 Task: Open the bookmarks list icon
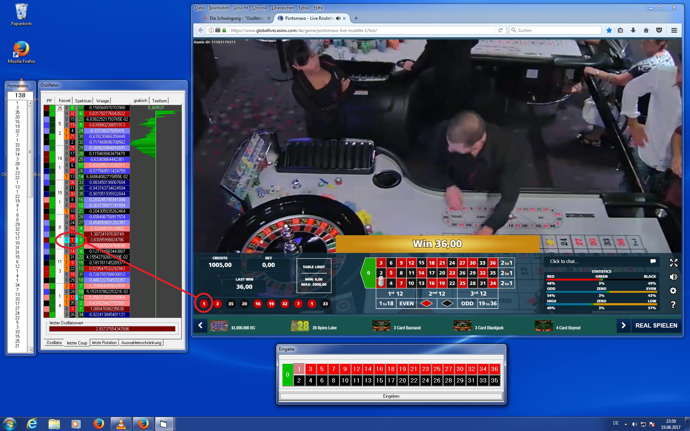click(620, 31)
